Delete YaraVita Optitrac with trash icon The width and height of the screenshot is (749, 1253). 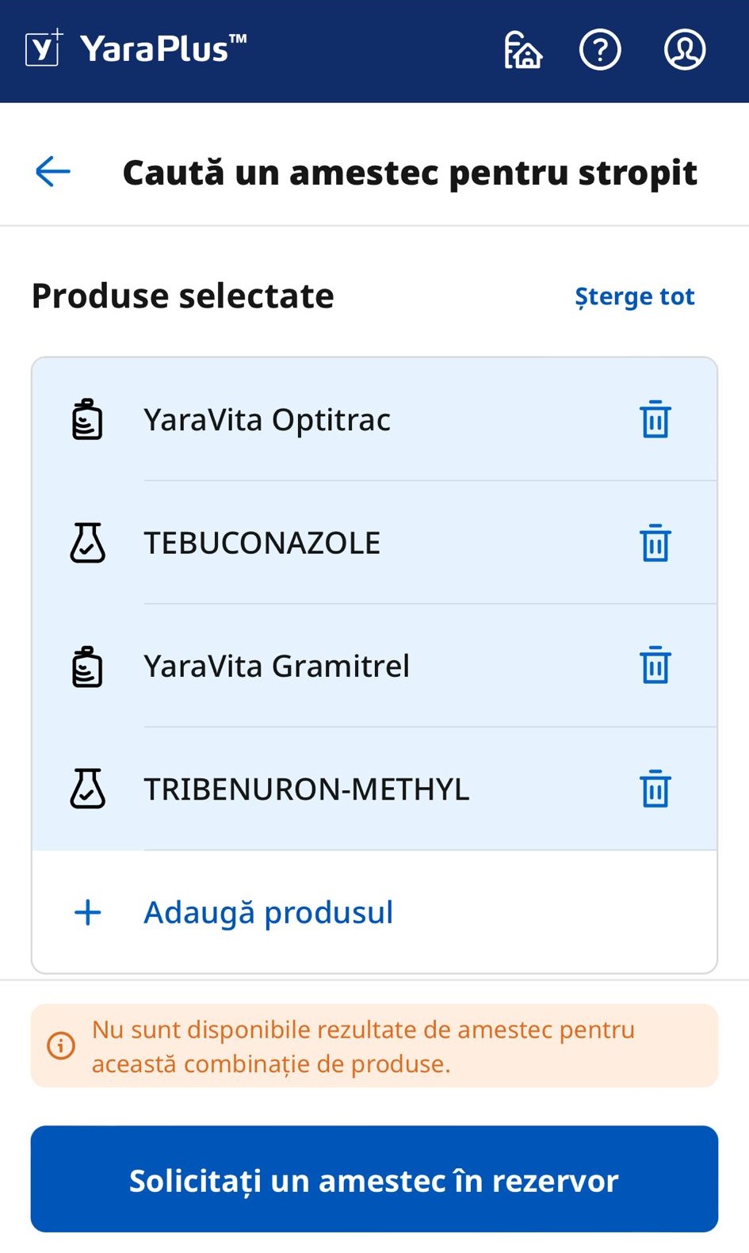655,419
